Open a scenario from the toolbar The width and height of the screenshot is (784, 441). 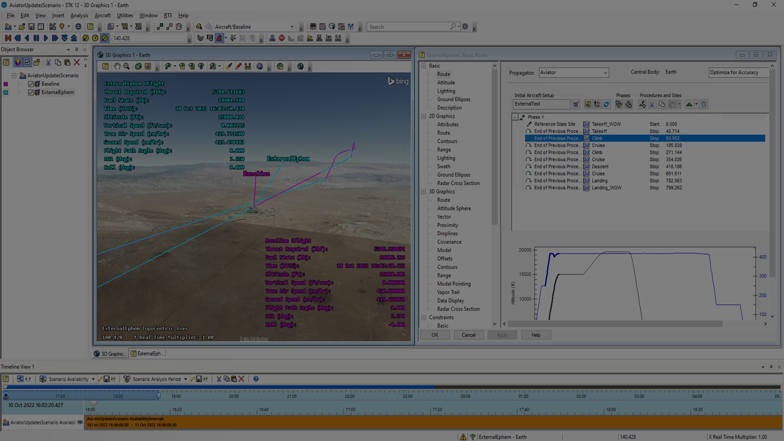click(22, 26)
